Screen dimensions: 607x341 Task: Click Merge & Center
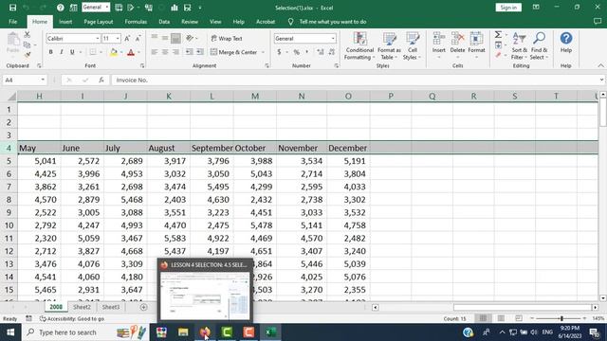pos(234,52)
